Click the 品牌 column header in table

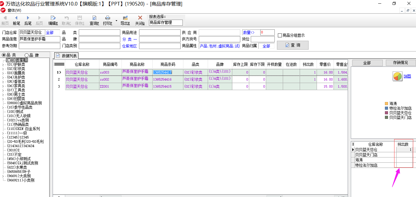220,64
